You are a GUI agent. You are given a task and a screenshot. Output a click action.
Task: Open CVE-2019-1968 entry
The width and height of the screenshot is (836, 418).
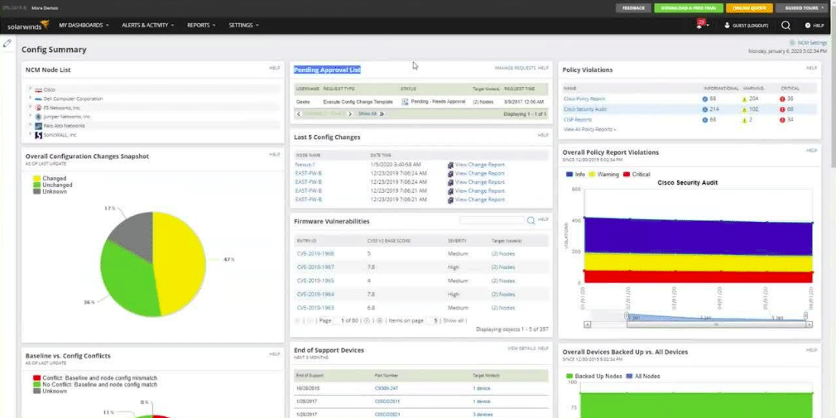pos(315,254)
